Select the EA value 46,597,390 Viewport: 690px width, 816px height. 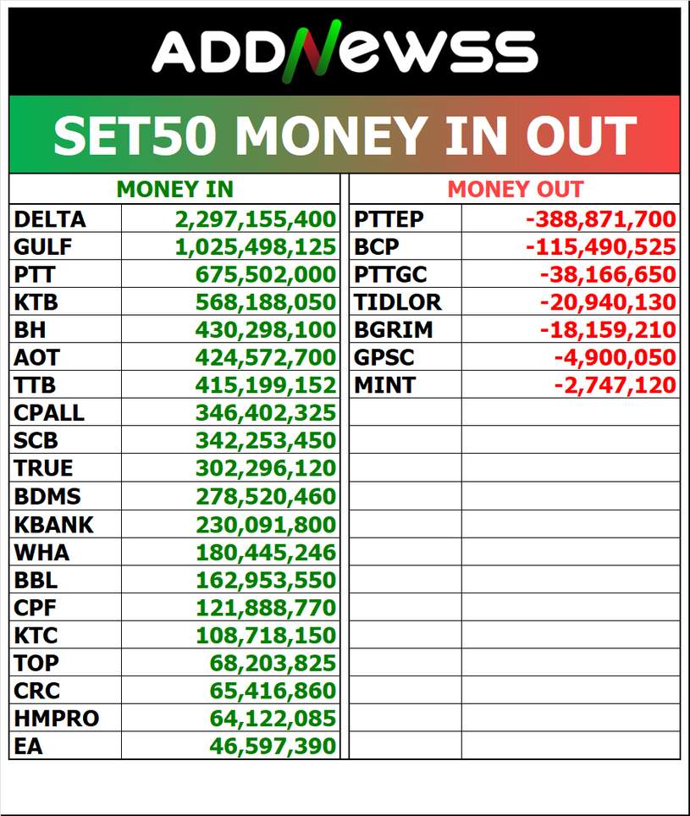tap(273, 747)
